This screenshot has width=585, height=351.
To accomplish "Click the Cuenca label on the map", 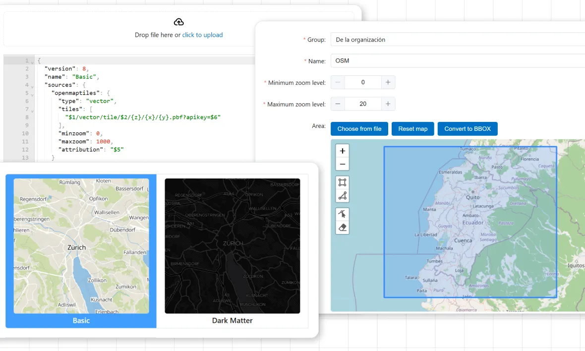I will (463, 240).
